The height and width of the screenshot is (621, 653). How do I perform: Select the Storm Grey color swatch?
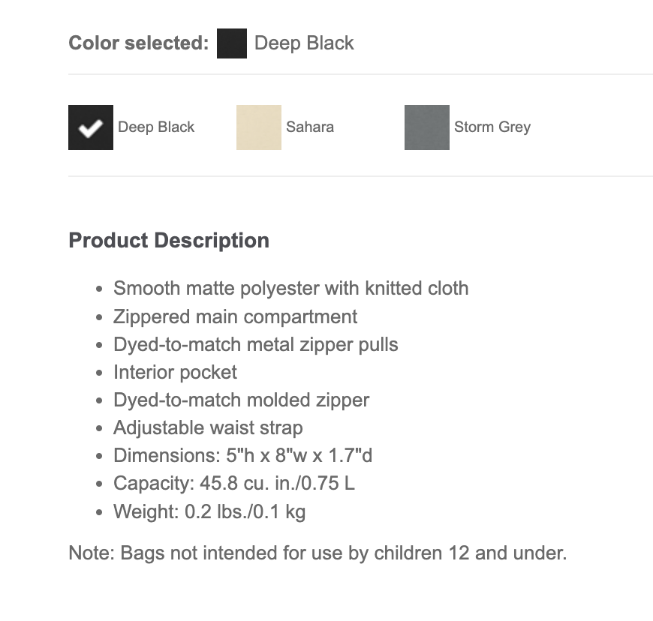pyautogui.click(x=426, y=127)
